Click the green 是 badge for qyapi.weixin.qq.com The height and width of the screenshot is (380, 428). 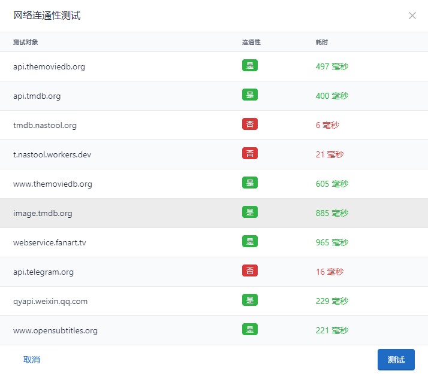[x=250, y=300]
